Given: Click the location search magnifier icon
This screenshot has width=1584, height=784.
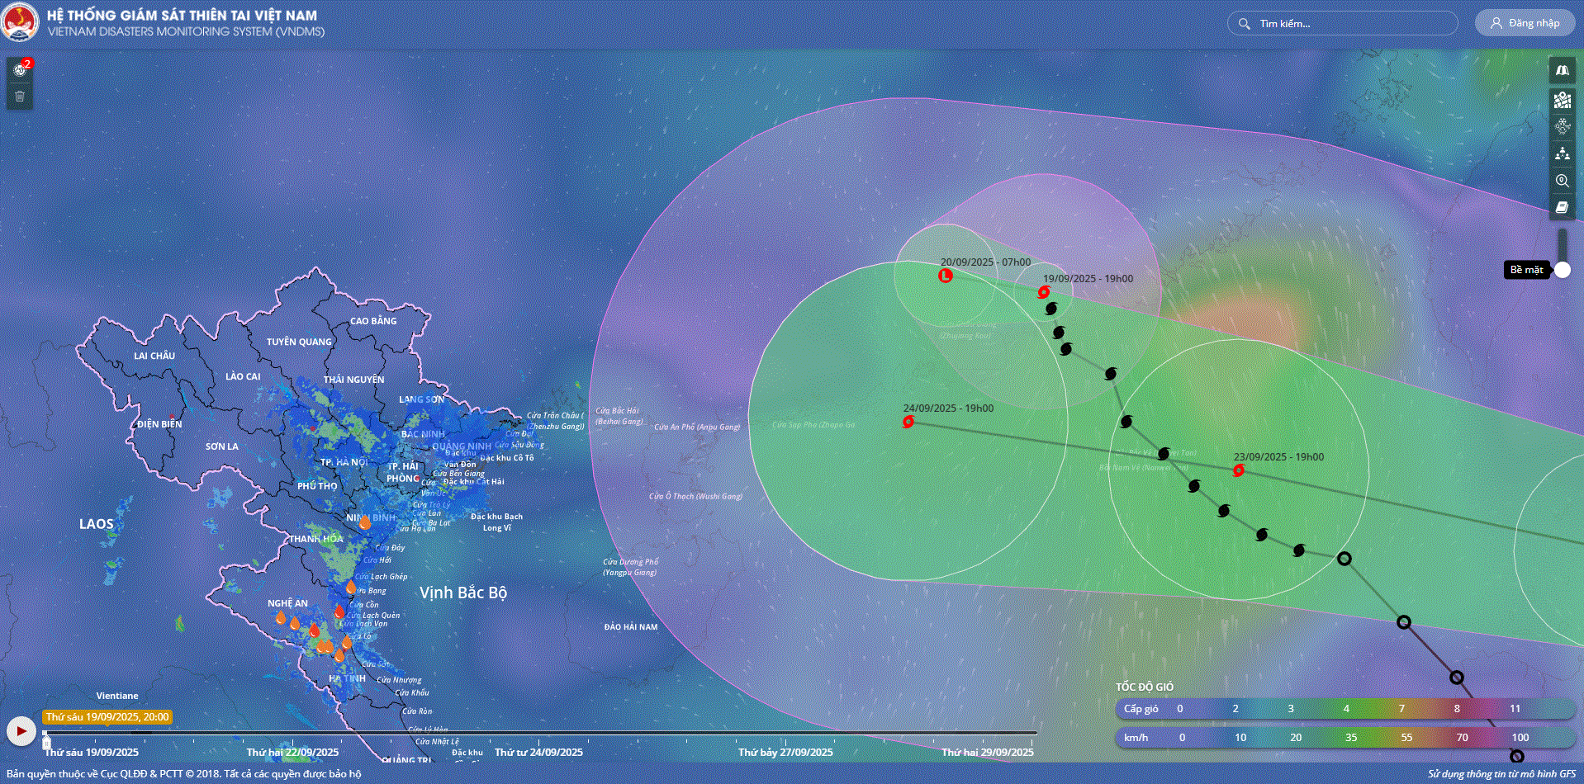Looking at the screenshot, I should pos(1562,181).
